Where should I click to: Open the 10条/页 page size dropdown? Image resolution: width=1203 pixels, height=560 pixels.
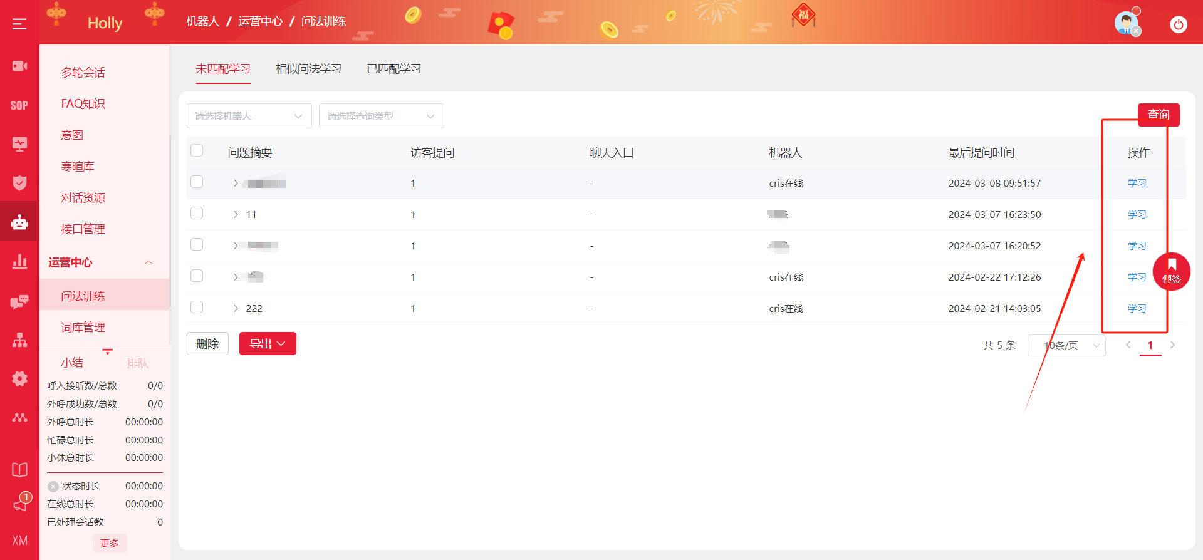point(1066,346)
